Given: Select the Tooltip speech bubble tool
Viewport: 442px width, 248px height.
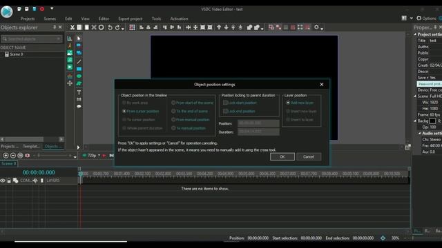Looking at the screenshot, I should click(x=79, y=107).
